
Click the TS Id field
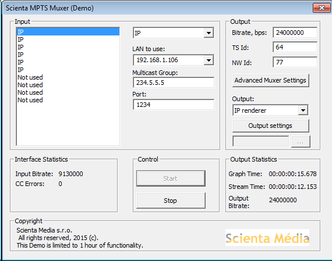(x=295, y=47)
